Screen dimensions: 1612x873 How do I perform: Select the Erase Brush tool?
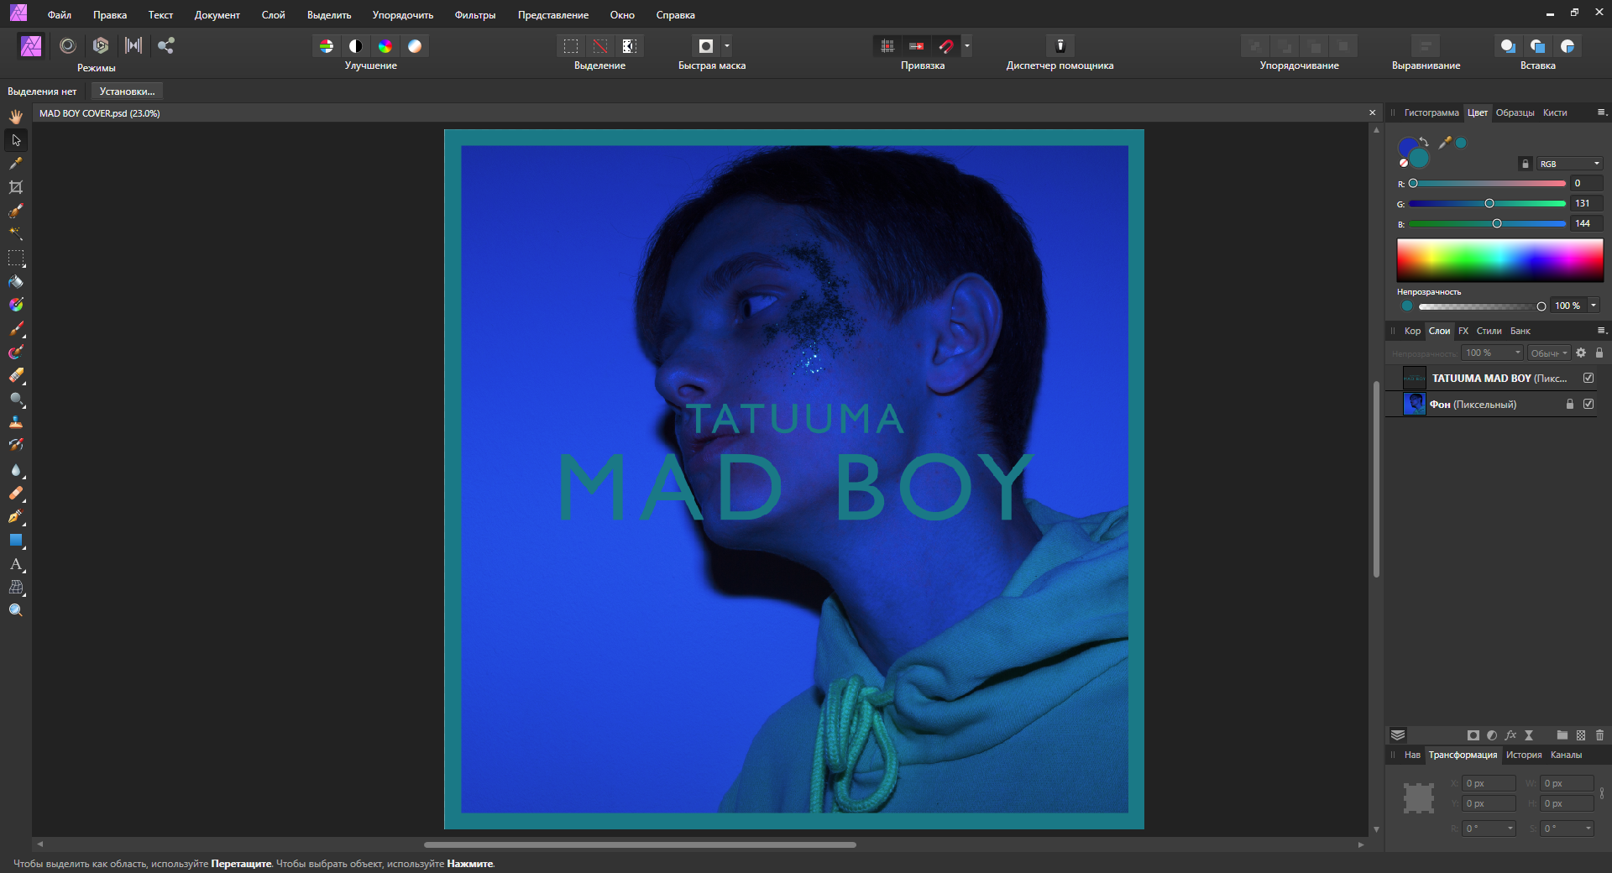pos(16,375)
